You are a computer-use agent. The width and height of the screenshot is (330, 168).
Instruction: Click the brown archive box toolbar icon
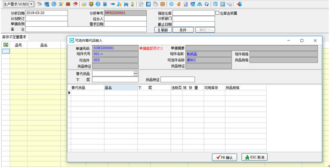(163, 4)
